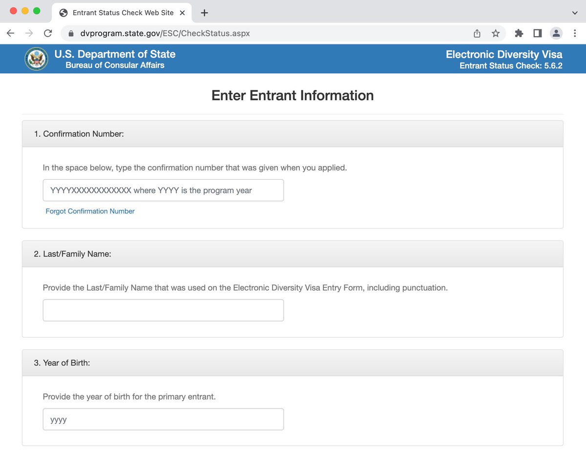Go back with the browser back arrow

[x=11, y=33]
